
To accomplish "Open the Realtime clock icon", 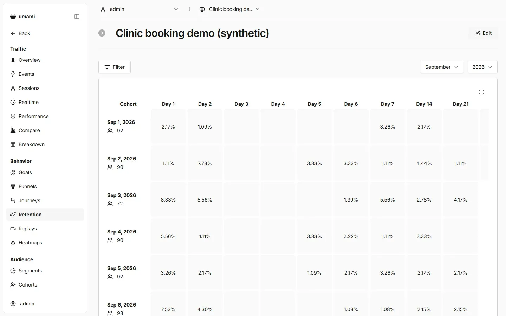I will click(13, 102).
